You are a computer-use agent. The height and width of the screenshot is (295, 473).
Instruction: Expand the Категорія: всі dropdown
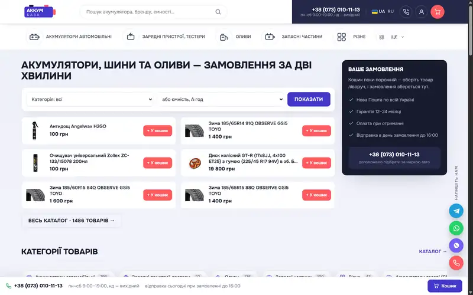coord(90,99)
